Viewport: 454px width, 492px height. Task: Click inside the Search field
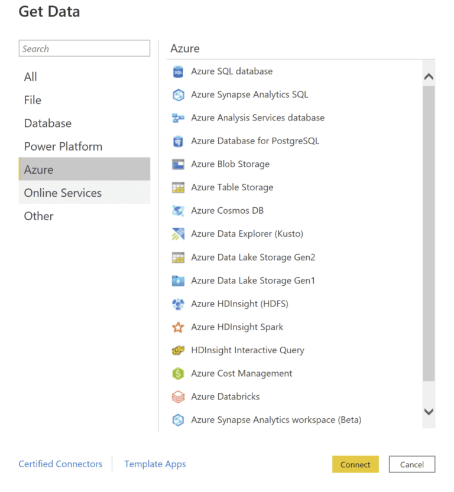[85, 48]
